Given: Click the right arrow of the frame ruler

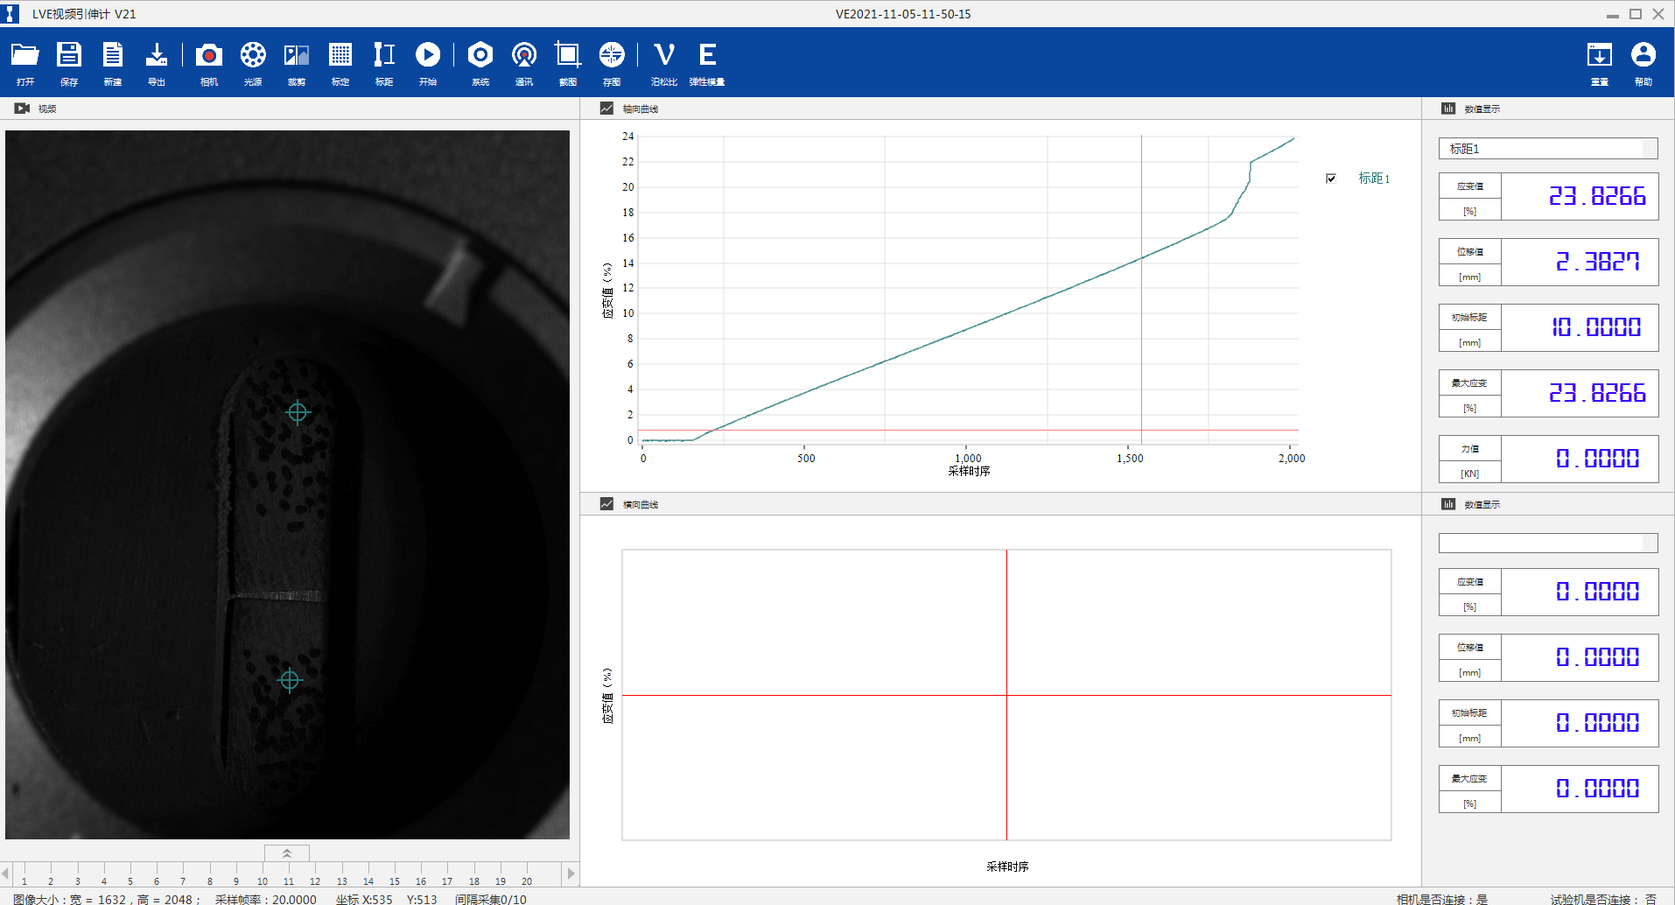Looking at the screenshot, I should [x=571, y=873].
